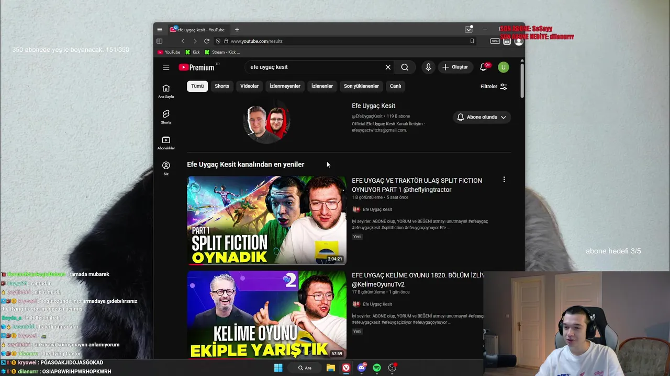This screenshot has width=670, height=376.
Task: Open the YouTube bookmark
Action: click(169, 52)
